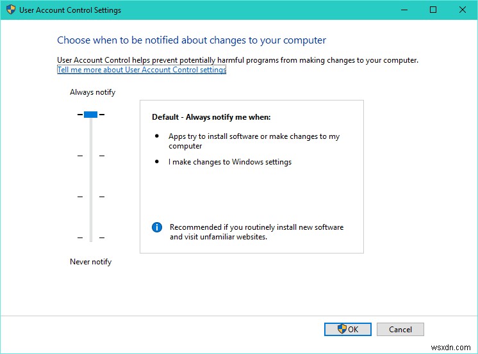The width and height of the screenshot is (478, 354).
Task: Confirm settings with the OK button
Action: point(347,329)
